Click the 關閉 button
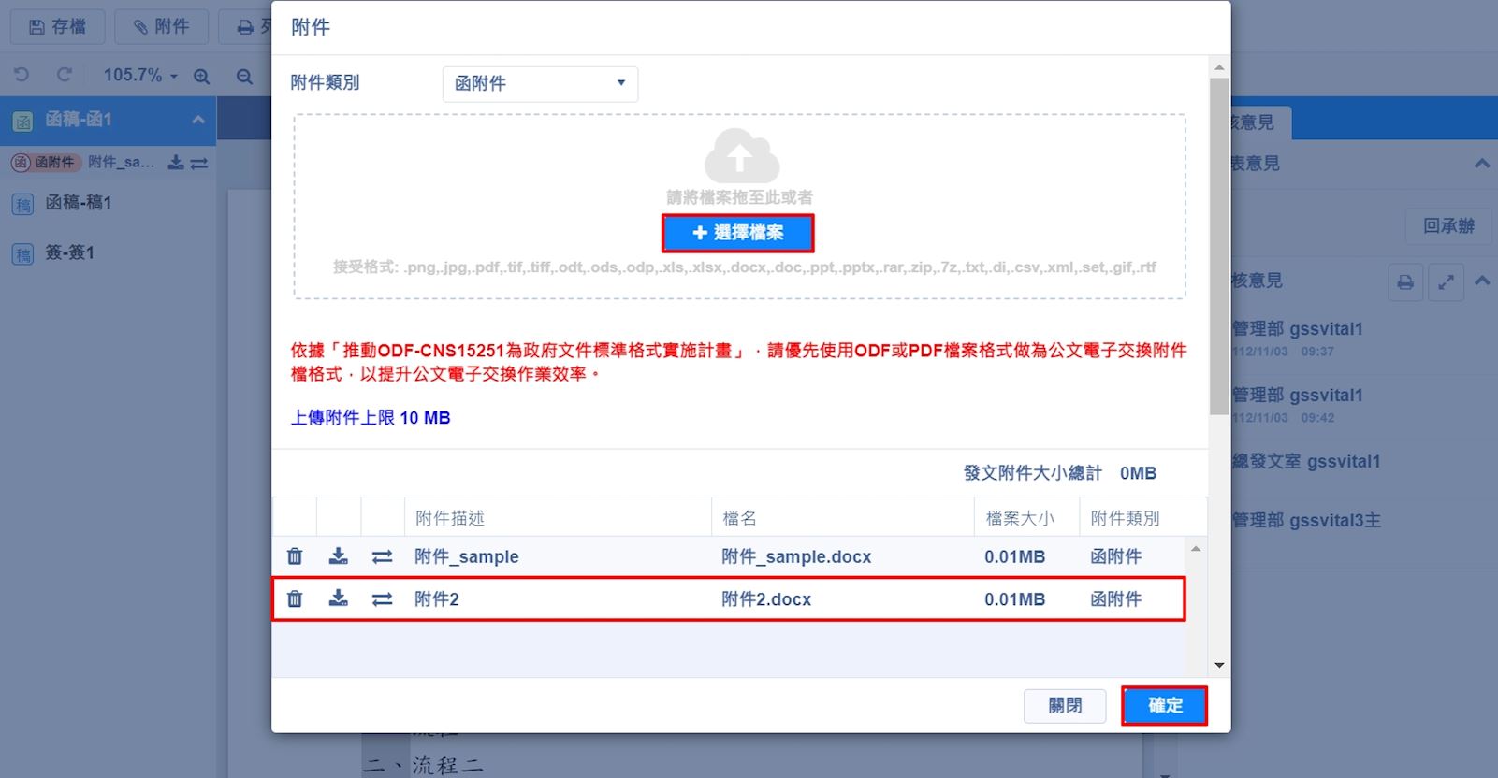Viewport: 1498px width, 778px height. click(1064, 706)
